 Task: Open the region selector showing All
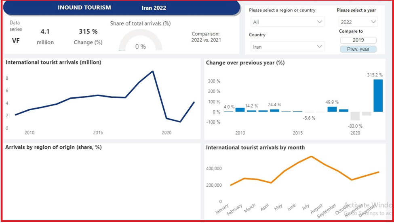pyautogui.click(x=287, y=22)
